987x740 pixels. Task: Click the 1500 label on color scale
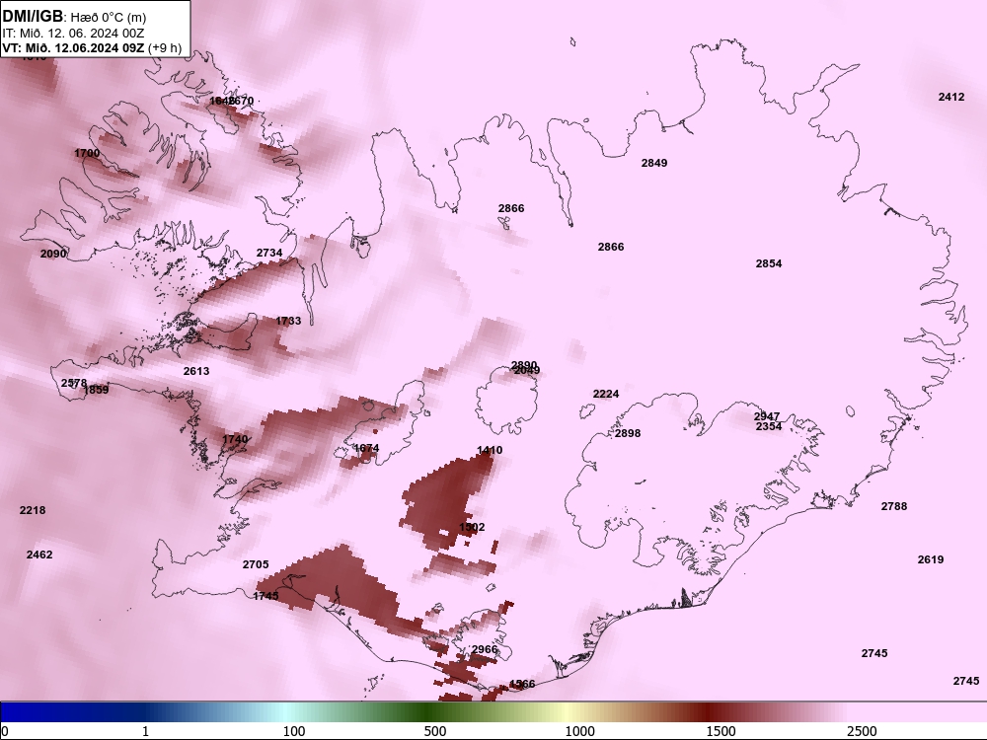(721, 732)
